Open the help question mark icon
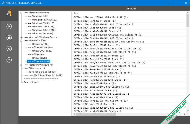 click(9, 60)
